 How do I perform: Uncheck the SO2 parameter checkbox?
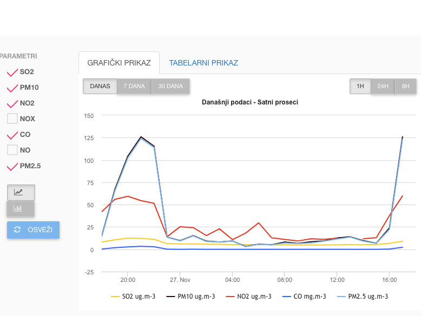pos(12,72)
